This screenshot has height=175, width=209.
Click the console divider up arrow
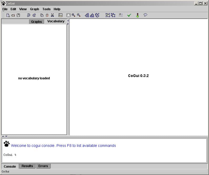tap(3, 136)
